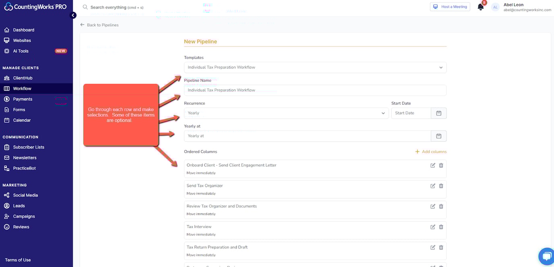Open the Payments section
Screen dimensions: 554x267
(22, 99)
